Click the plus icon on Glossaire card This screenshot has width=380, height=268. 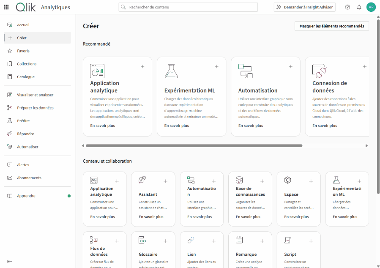click(x=165, y=241)
